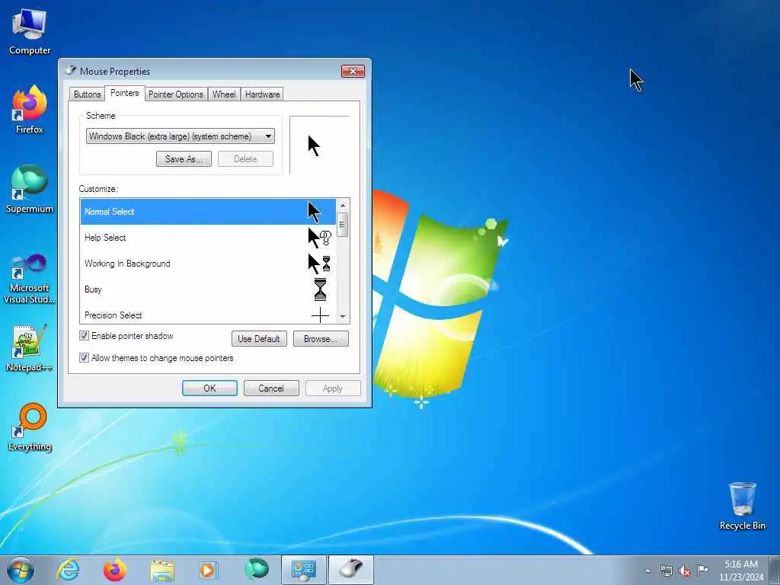Launch Firefox from the taskbar
The width and height of the screenshot is (780, 585).
point(115,570)
